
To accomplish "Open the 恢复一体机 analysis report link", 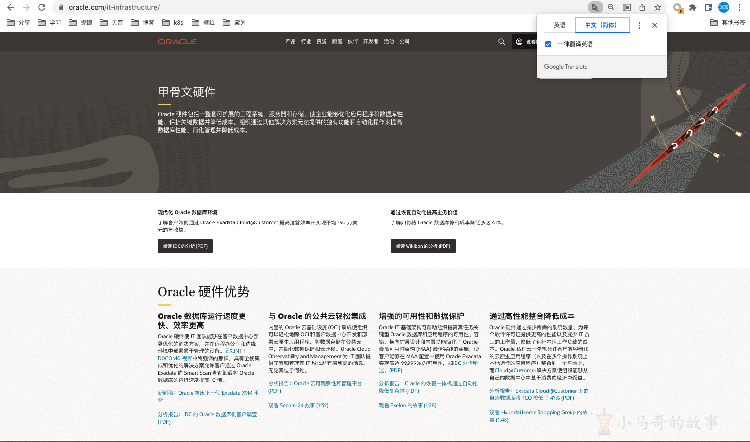I will [428, 387].
